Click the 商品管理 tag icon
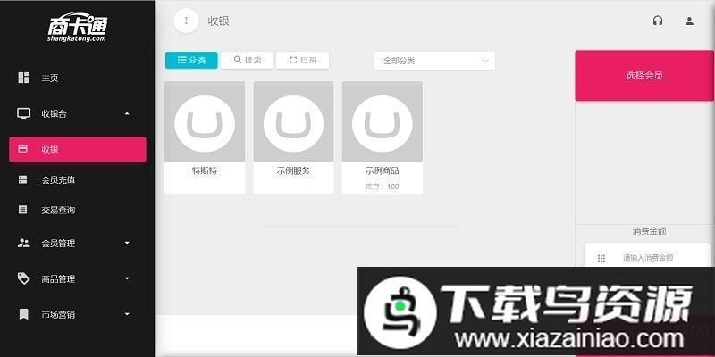 [x=24, y=278]
